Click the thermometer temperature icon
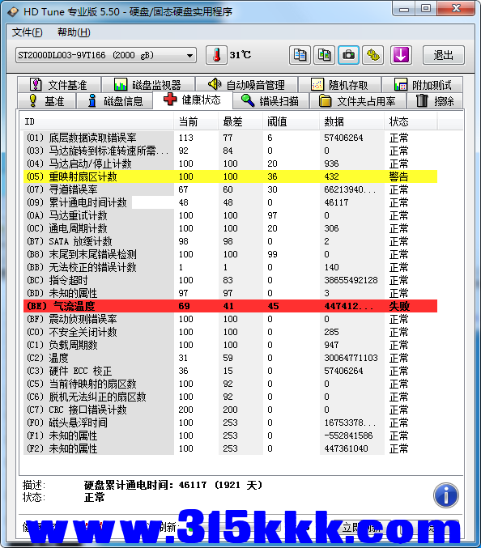The width and height of the screenshot is (481, 548). 216,55
